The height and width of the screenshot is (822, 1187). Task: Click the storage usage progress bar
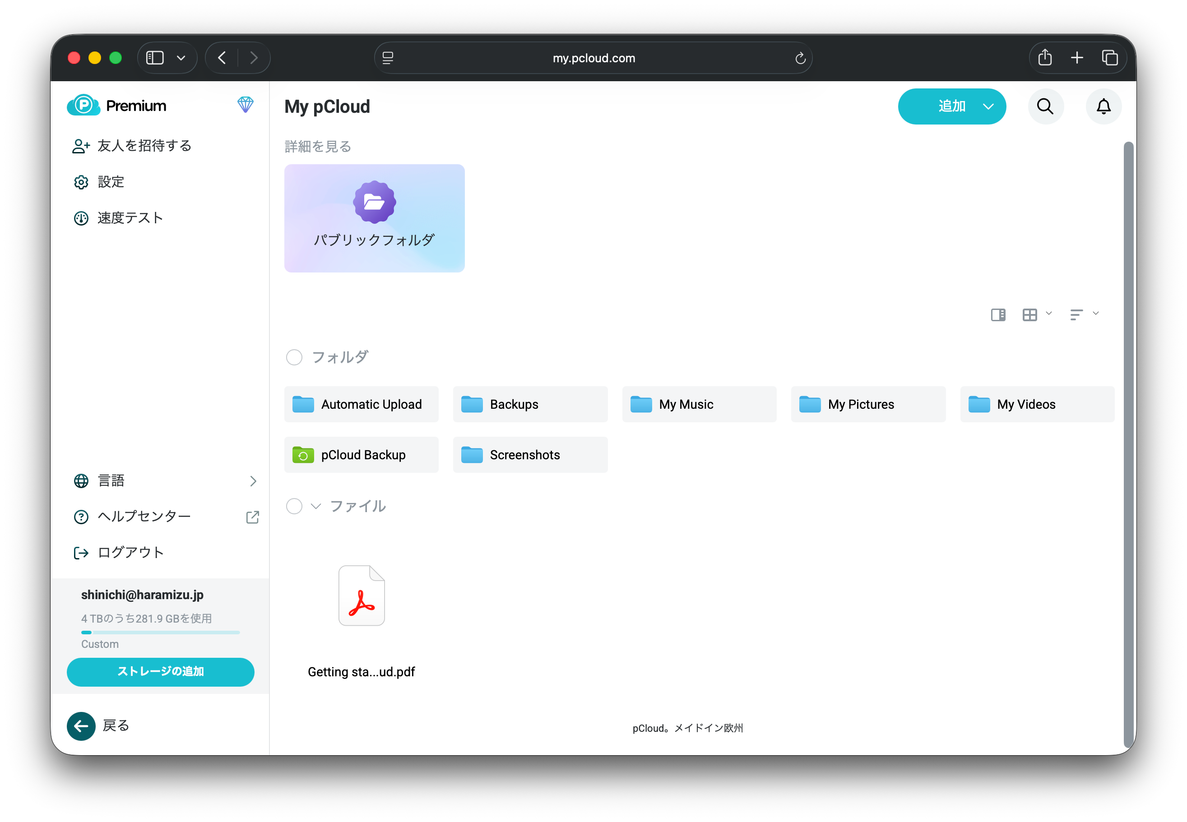pyautogui.click(x=160, y=632)
